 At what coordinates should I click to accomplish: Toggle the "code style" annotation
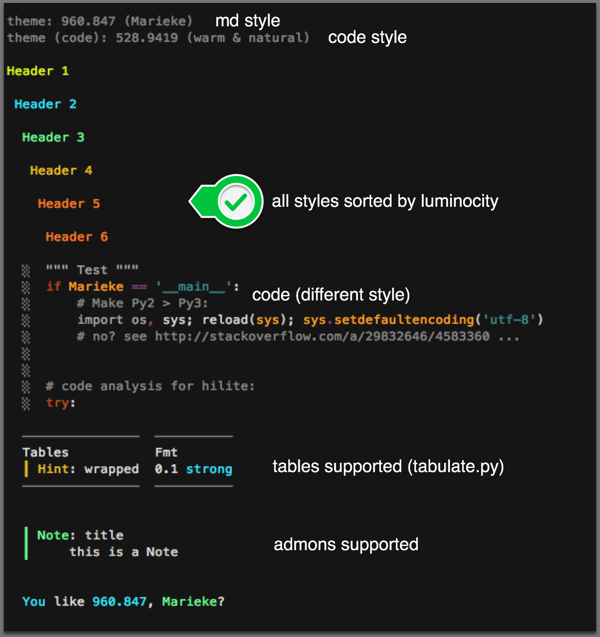[367, 37]
